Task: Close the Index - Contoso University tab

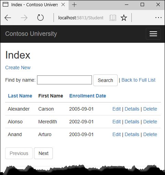Action: [63, 4]
